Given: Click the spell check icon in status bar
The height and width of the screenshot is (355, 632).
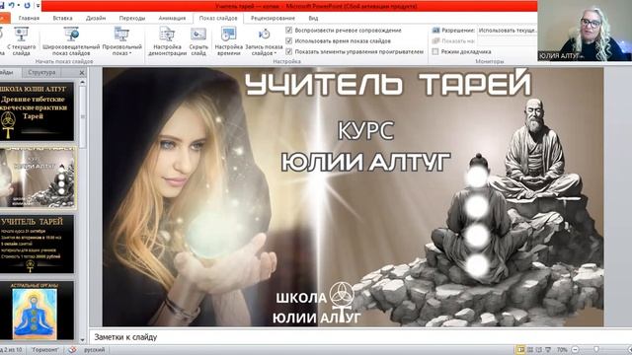Looking at the screenshot, I should [x=72, y=350].
